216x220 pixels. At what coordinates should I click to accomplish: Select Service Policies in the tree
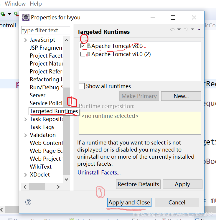tap(46, 103)
